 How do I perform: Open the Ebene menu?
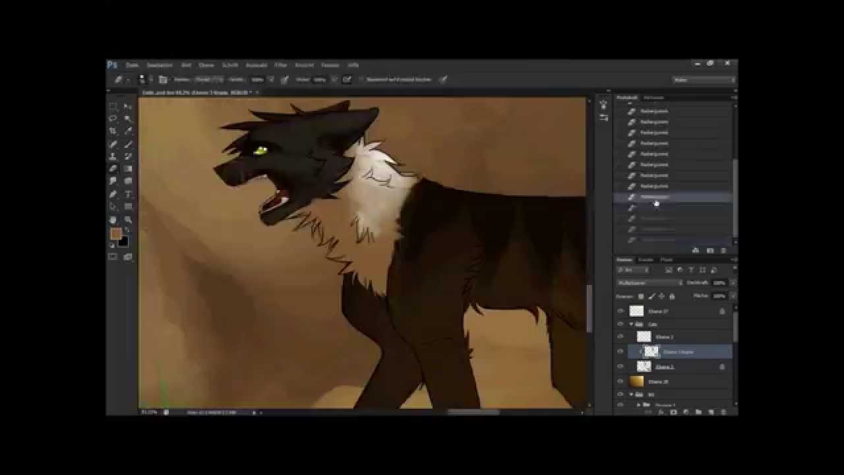pos(206,65)
